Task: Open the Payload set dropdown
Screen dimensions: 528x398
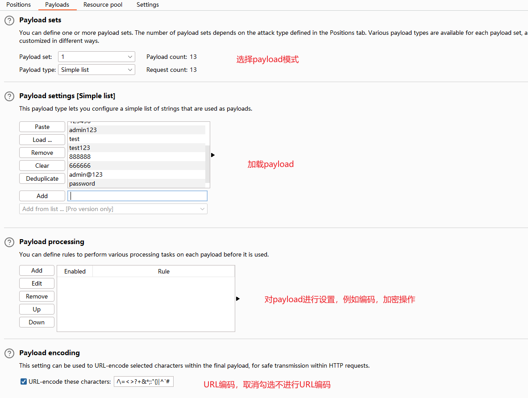Action: [96, 57]
